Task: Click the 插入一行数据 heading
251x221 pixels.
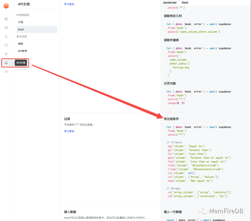Action: click(173, 212)
